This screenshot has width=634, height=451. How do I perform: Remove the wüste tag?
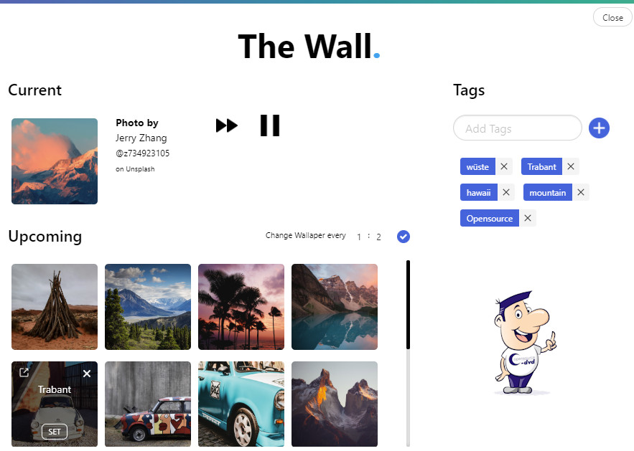pyautogui.click(x=504, y=166)
